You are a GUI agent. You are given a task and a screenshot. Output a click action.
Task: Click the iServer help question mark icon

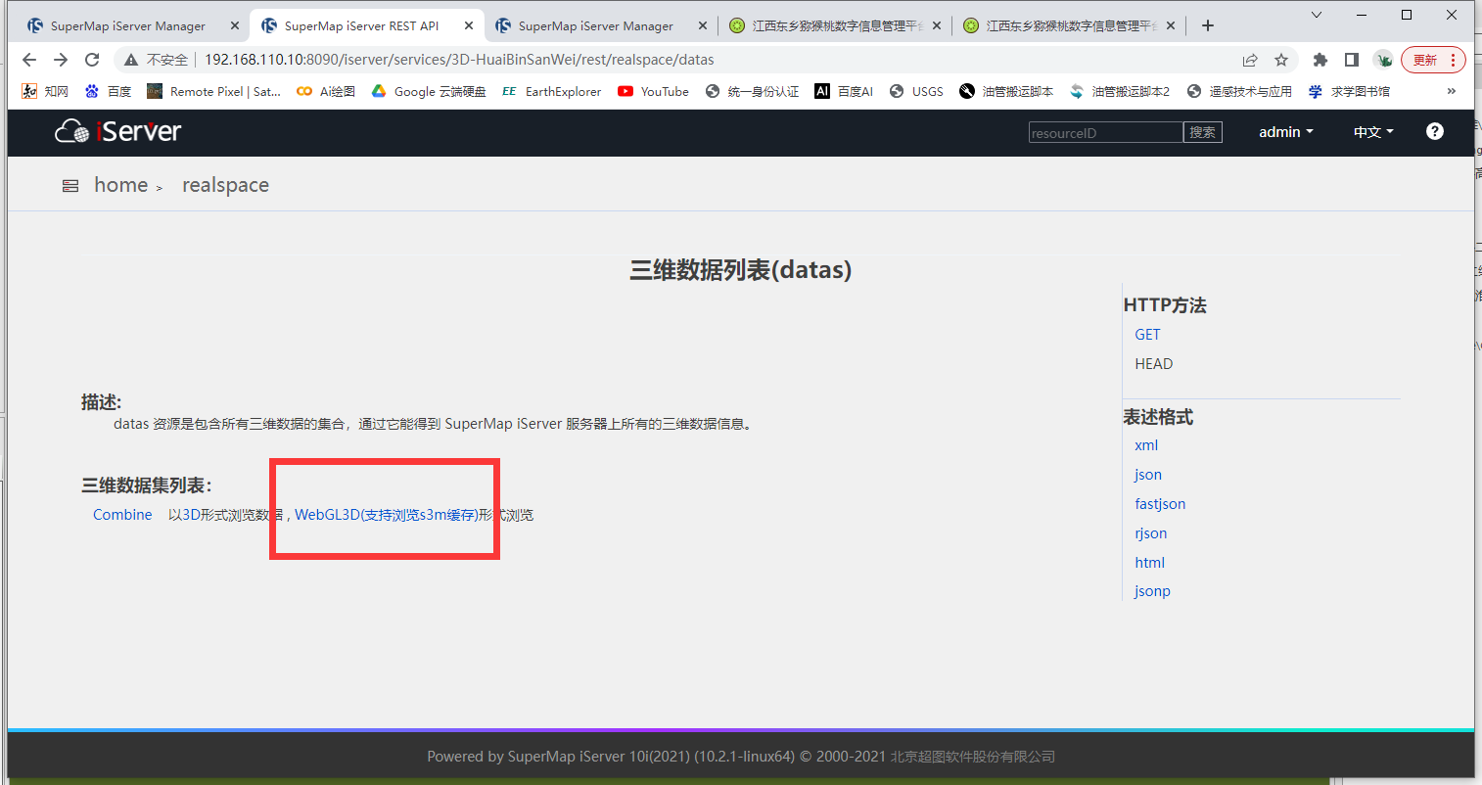click(x=1435, y=131)
